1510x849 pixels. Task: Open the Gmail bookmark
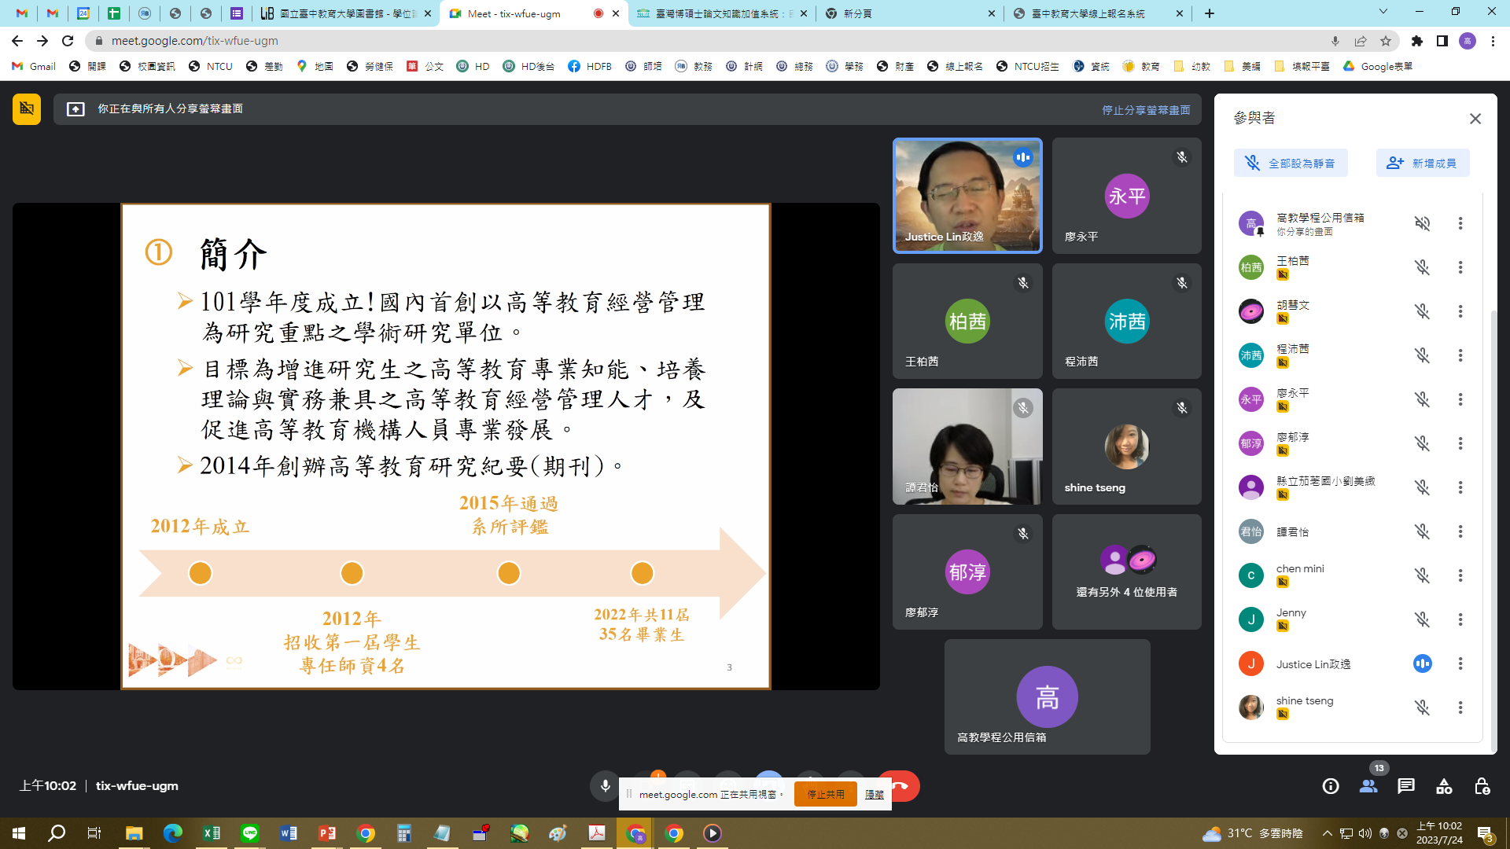(34, 66)
